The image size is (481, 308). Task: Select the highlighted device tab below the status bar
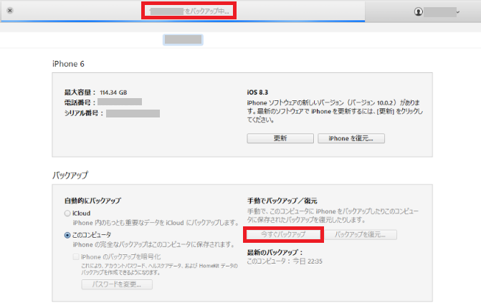coord(183,39)
